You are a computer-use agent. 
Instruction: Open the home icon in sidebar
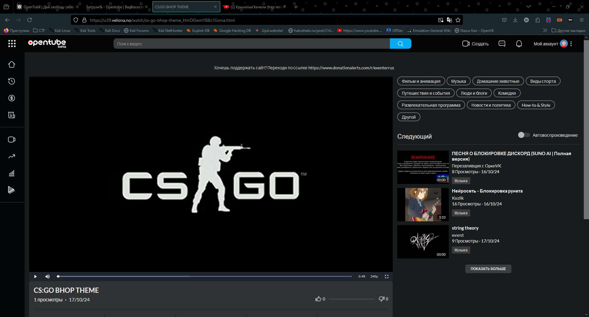(x=12, y=65)
